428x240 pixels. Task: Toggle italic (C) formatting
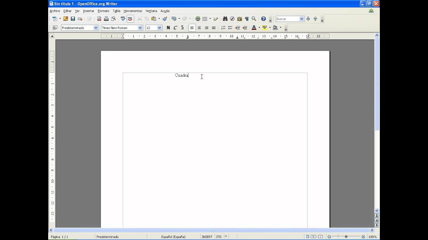click(175, 28)
